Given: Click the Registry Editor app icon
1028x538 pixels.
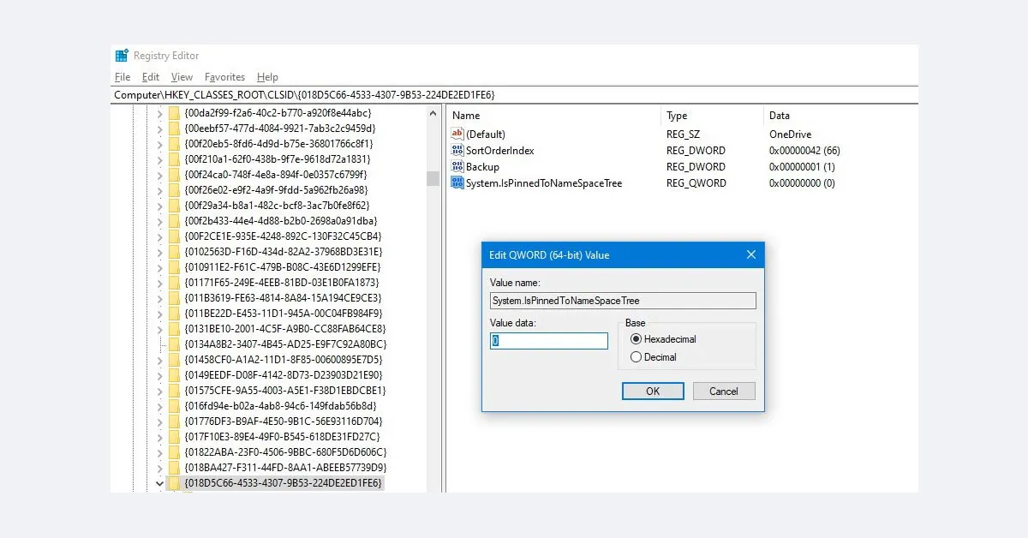Looking at the screenshot, I should (x=122, y=56).
